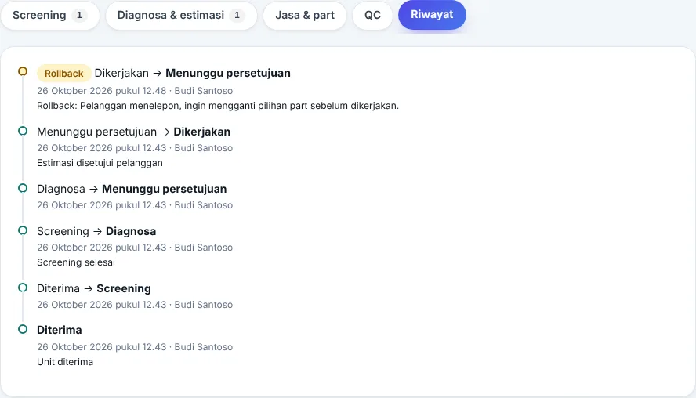The width and height of the screenshot is (696, 398).
Task: Select 'Menunggu persetujuan → Dikerjakan' heading
Action: tap(133, 132)
